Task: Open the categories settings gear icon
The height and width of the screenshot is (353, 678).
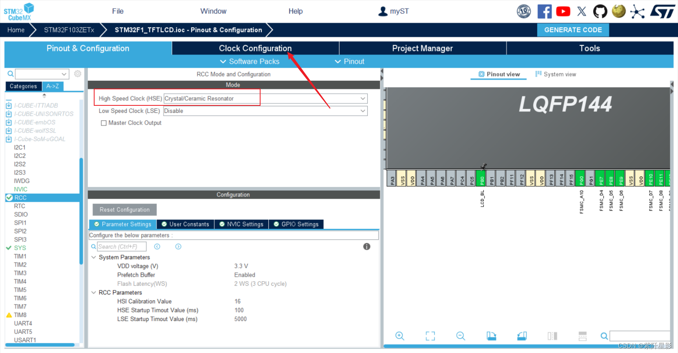Action: pos(78,74)
